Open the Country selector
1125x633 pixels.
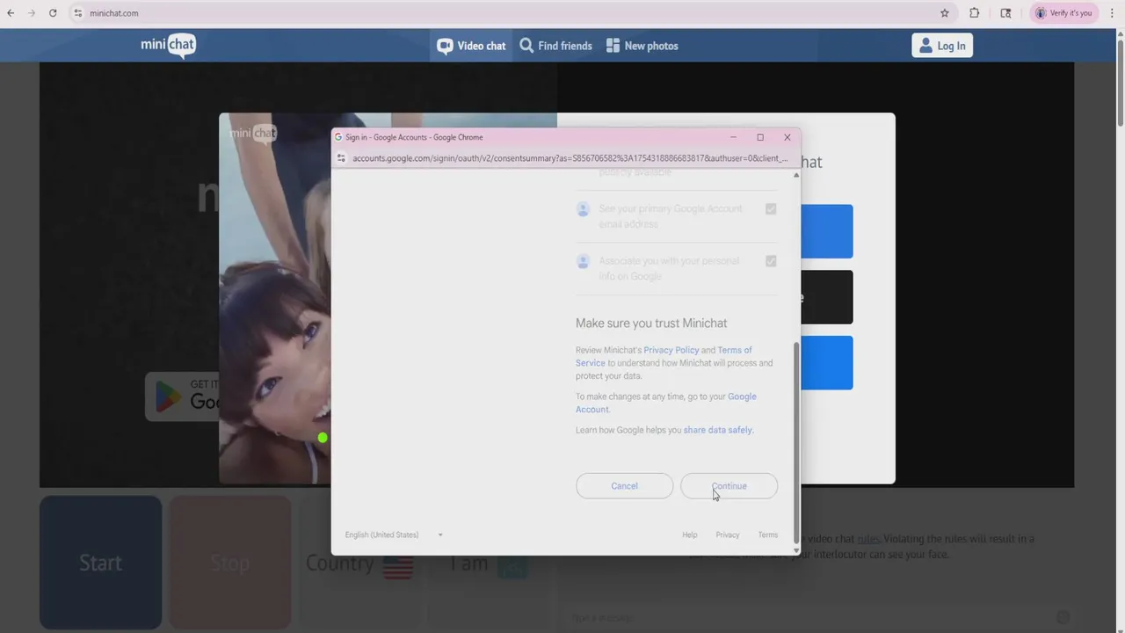click(359, 564)
